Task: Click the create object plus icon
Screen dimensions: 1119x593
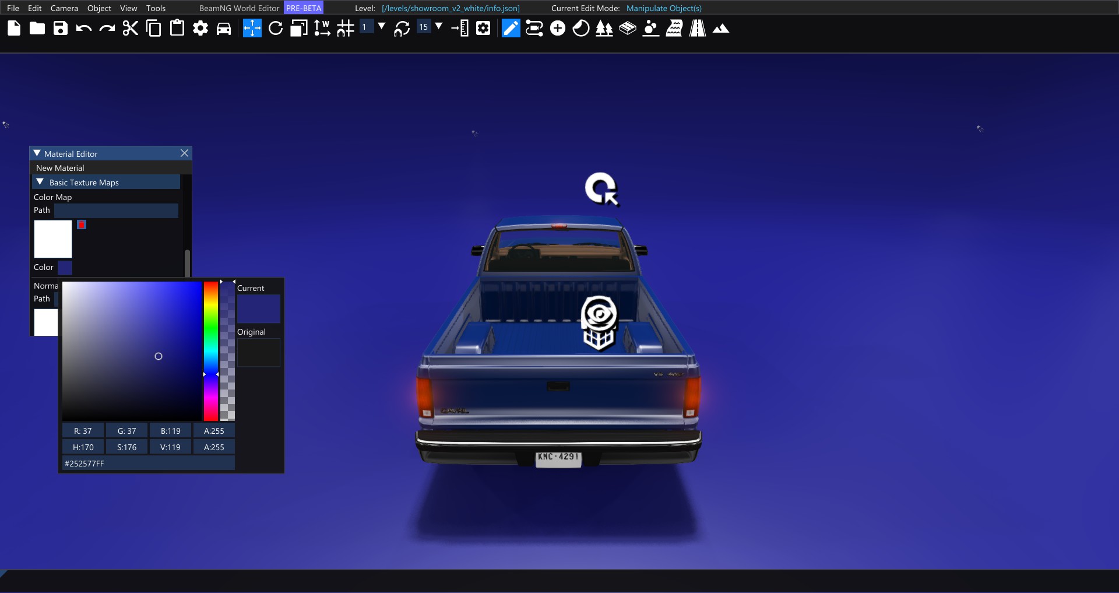Action: coord(558,28)
